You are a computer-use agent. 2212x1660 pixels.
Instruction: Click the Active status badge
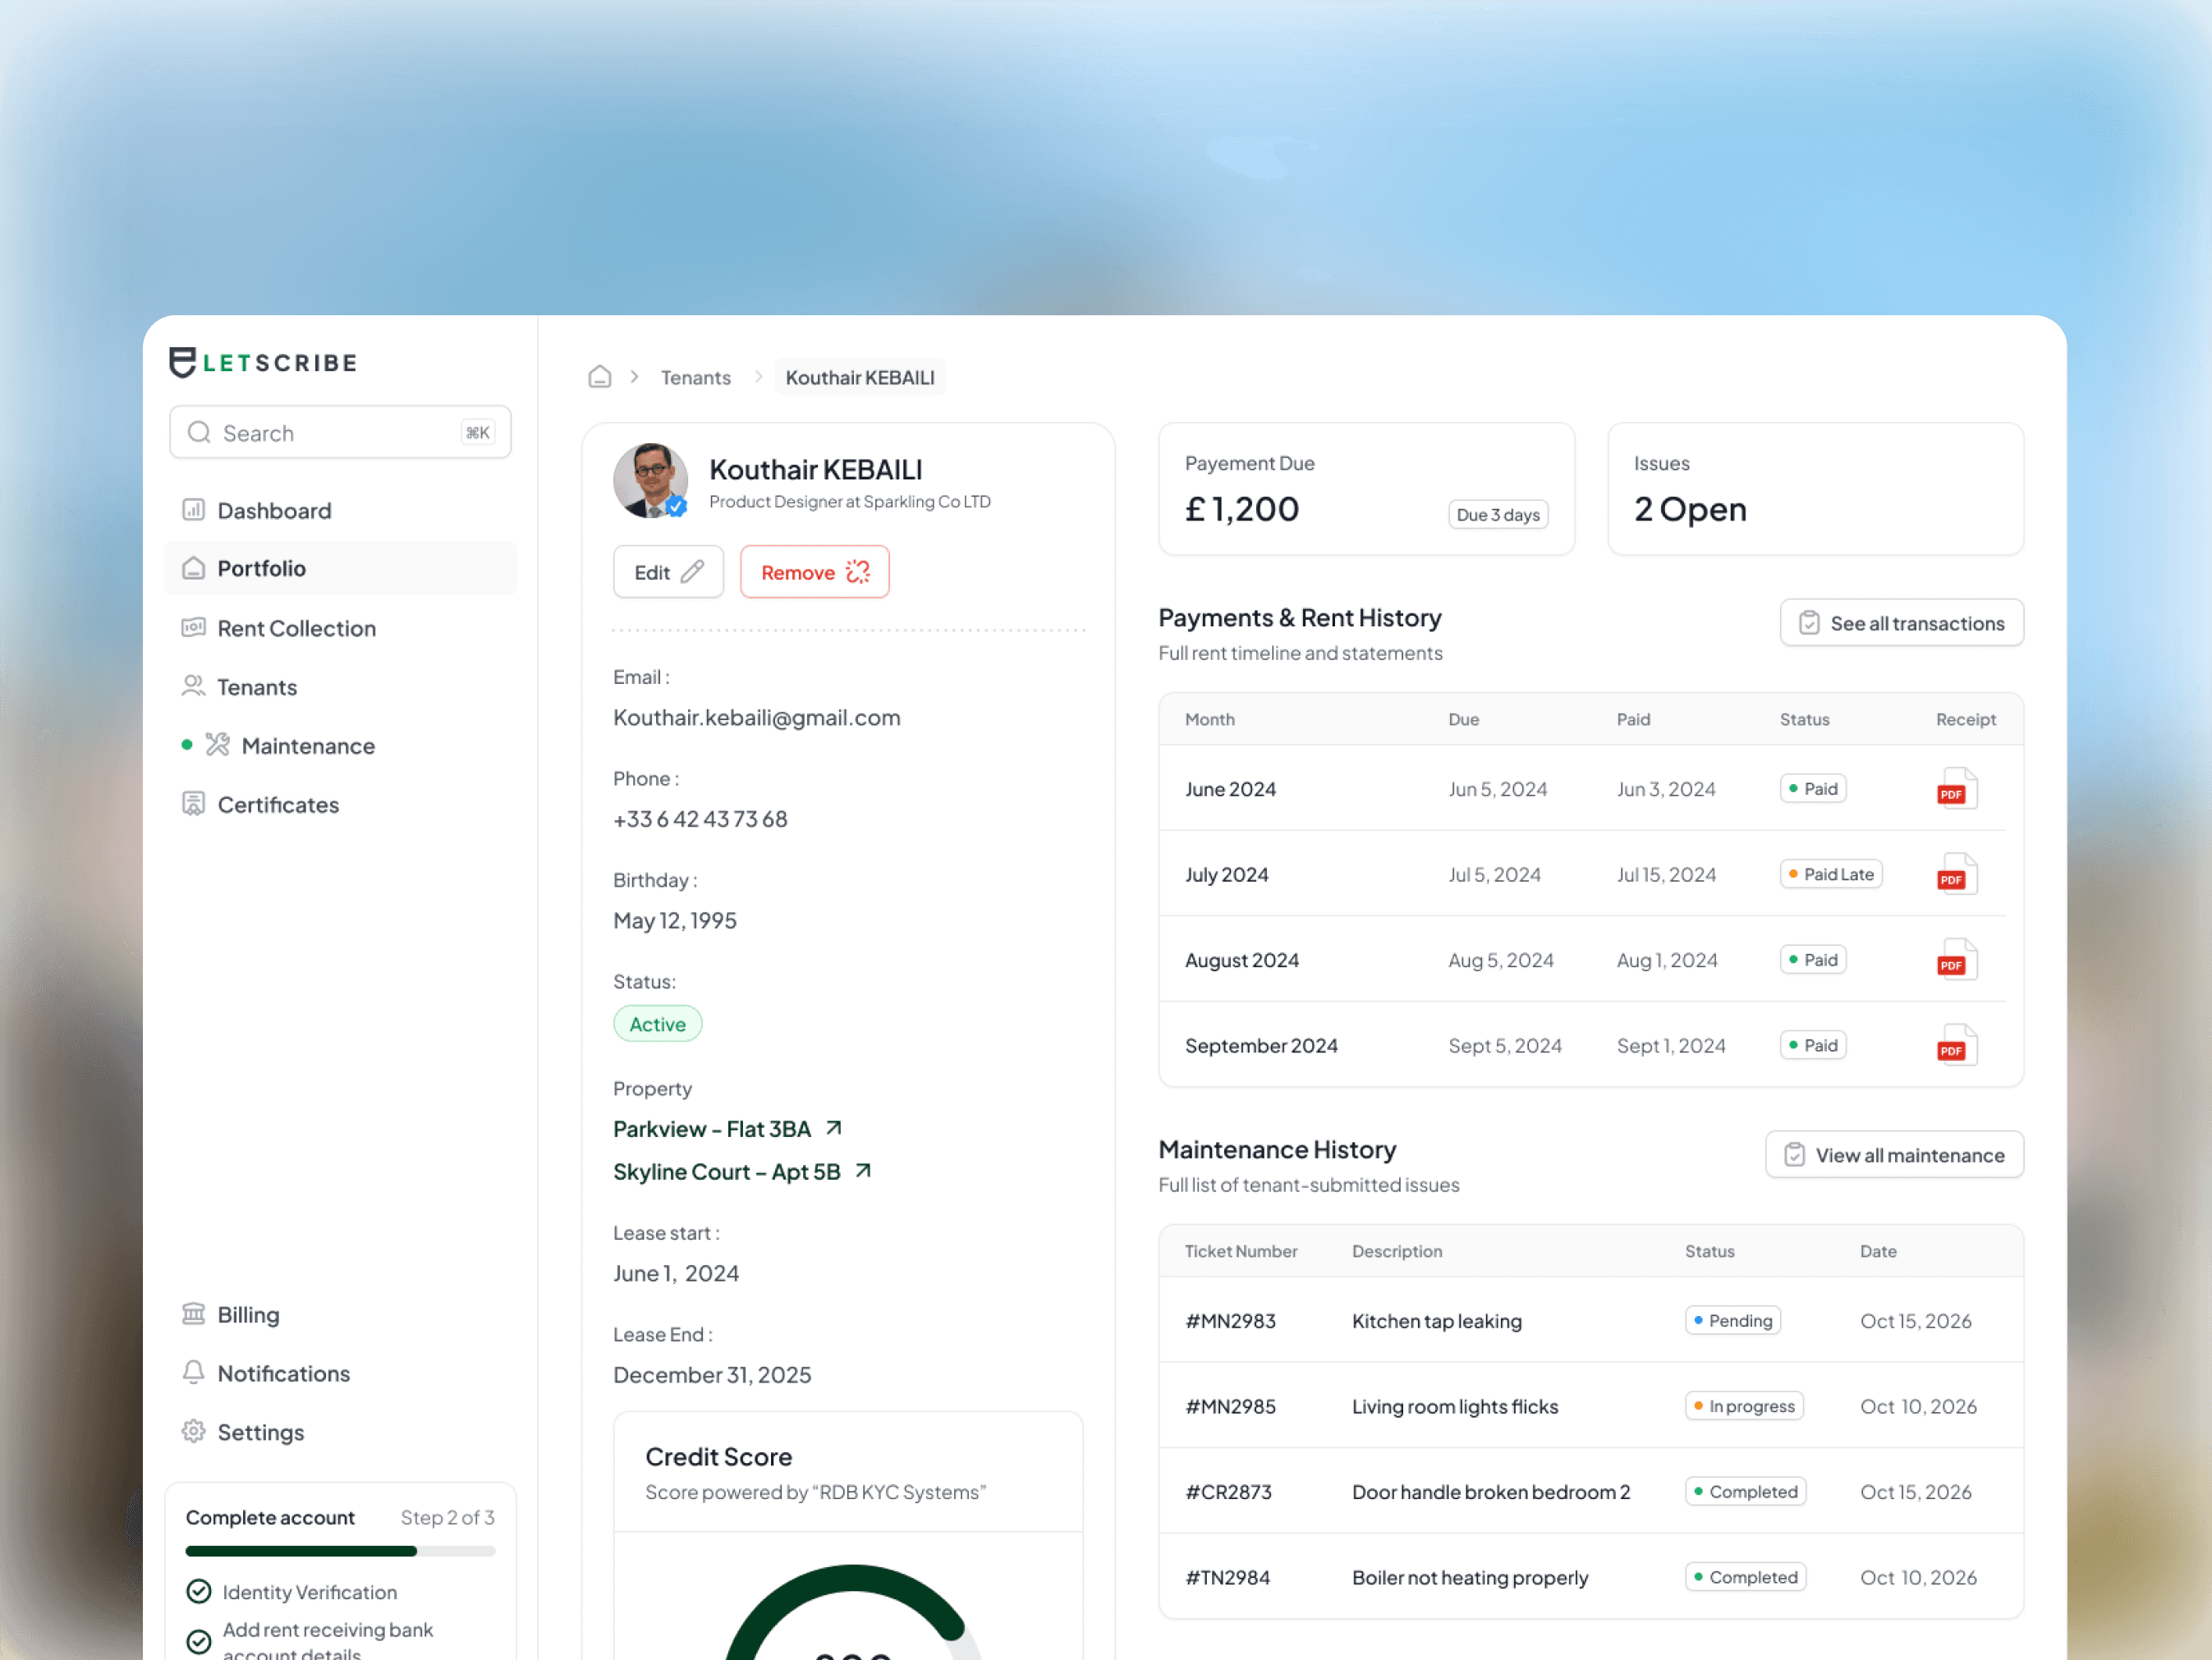click(658, 1024)
